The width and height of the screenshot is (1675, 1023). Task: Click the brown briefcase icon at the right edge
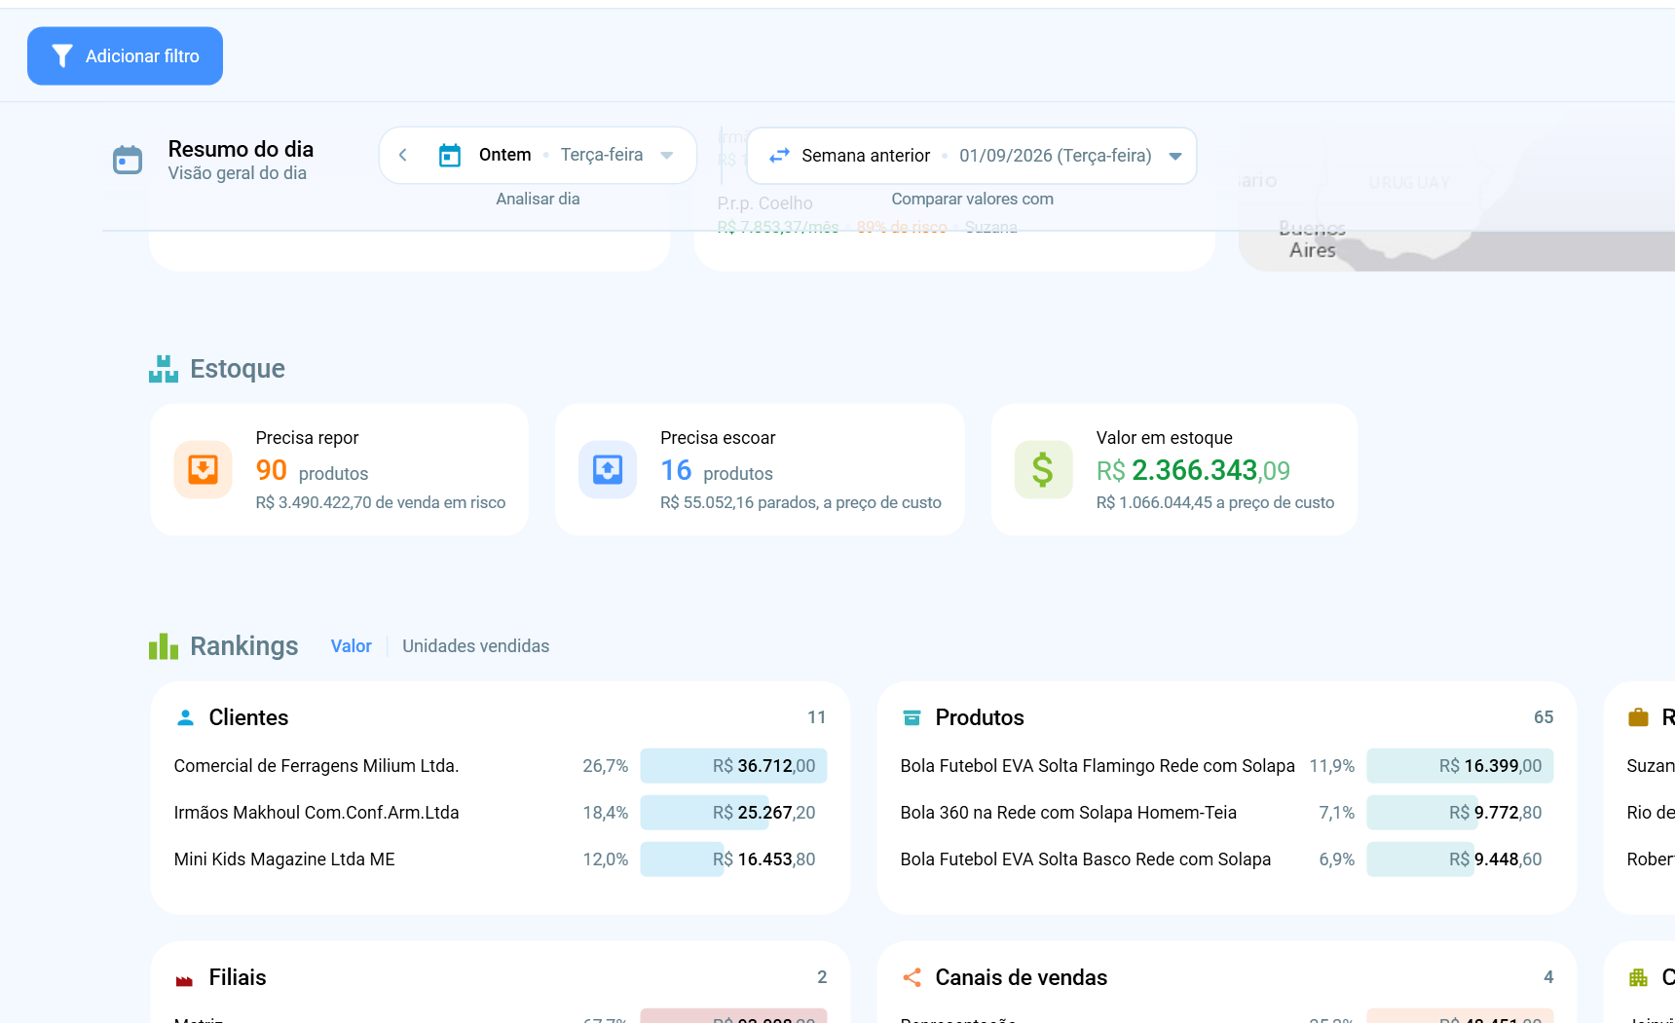coord(1638,717)
